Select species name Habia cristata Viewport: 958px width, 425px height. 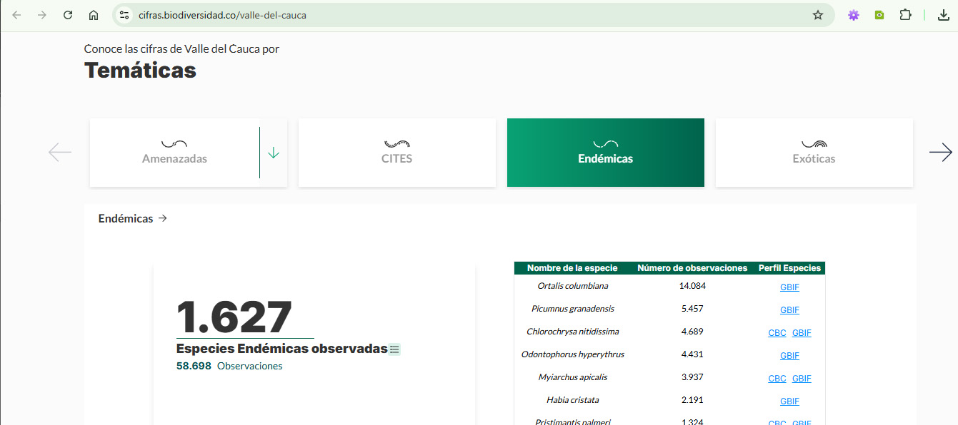click(x=573, y=400)
